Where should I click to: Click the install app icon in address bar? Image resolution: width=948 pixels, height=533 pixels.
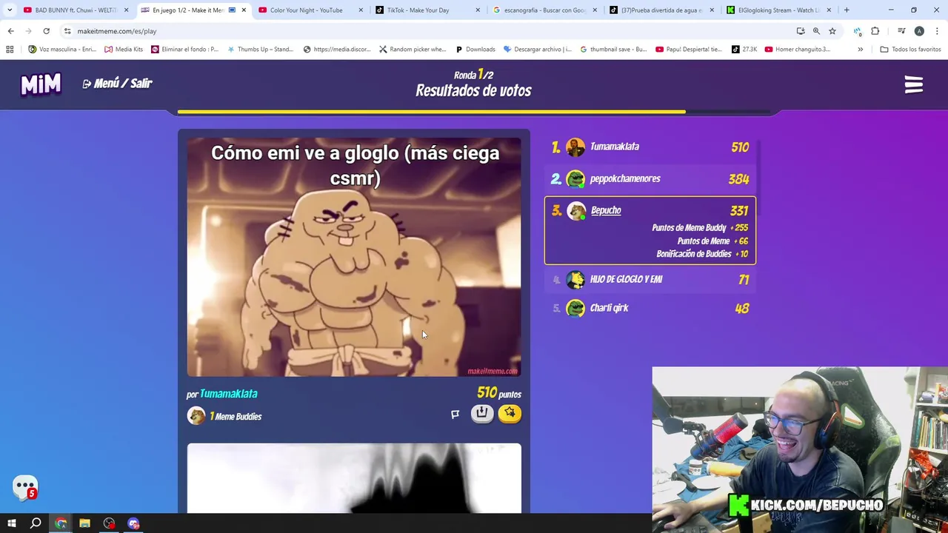(x=801, y=31)
